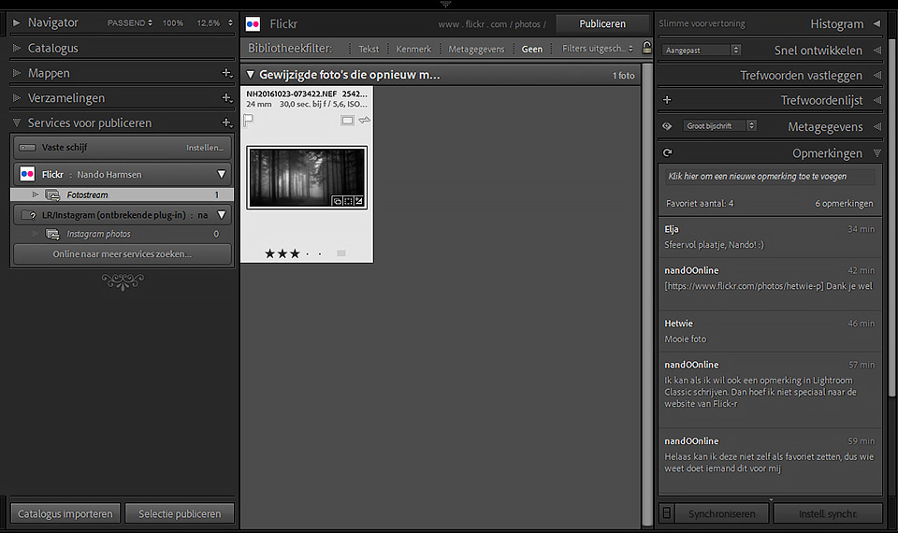Open the Aangepast preset dropdown
Image resolution: width=898 pixels, height=533 pixels.
click(701, 50)
